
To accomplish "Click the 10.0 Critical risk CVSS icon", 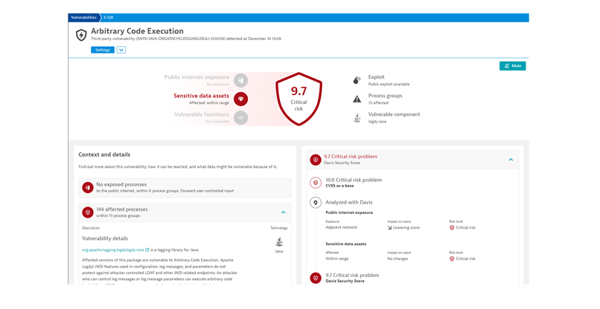I will point(316,182).
